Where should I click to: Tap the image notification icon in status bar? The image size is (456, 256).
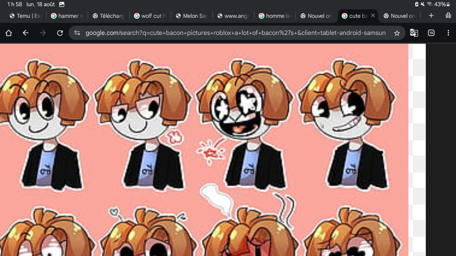coord(62,4)
